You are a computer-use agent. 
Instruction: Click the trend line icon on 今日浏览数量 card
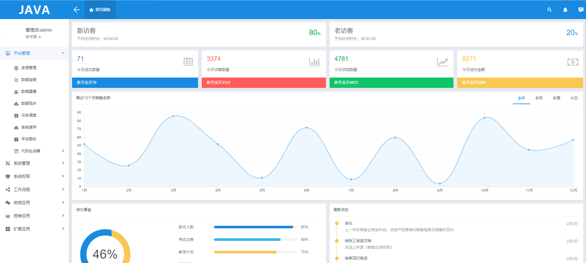[x=442, y=62]
